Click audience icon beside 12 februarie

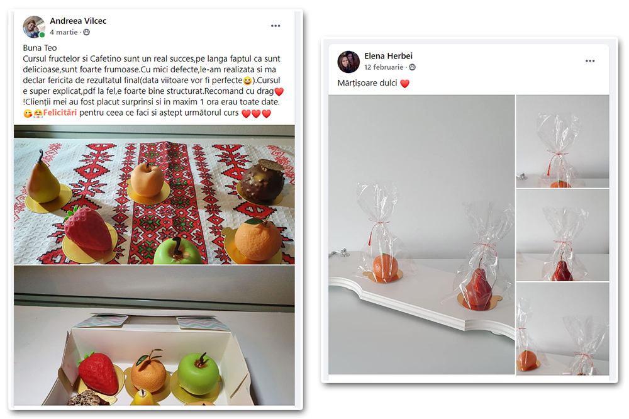pyautogui.click(x=412, y=67)
